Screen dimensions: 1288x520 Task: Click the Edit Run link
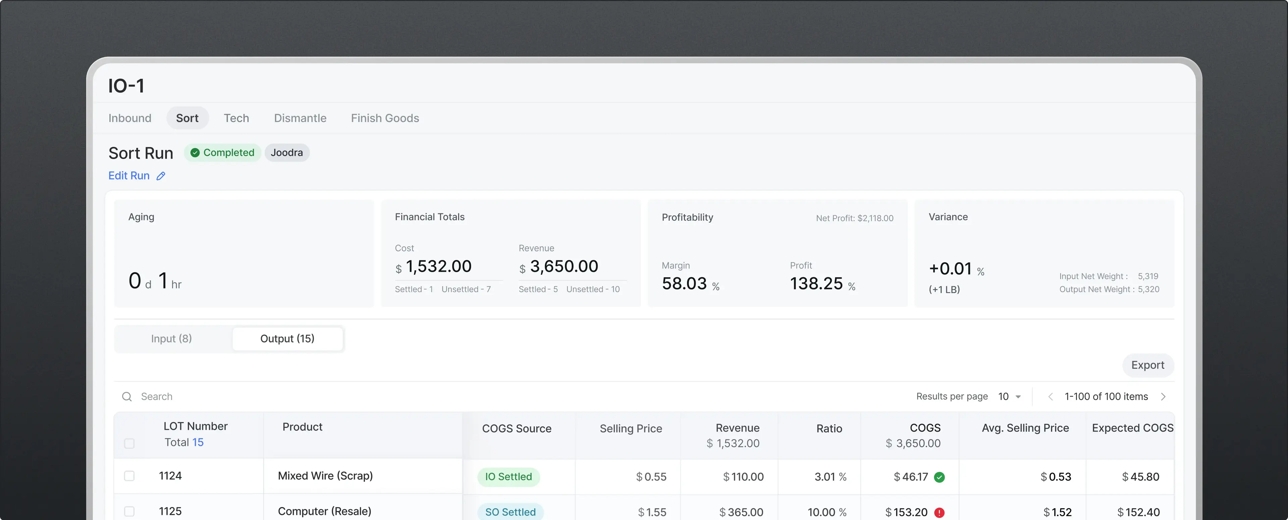129,176
